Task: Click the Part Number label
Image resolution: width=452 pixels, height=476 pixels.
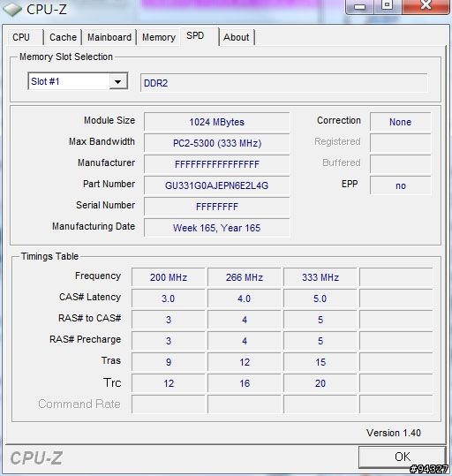Action: pos(109,184)
